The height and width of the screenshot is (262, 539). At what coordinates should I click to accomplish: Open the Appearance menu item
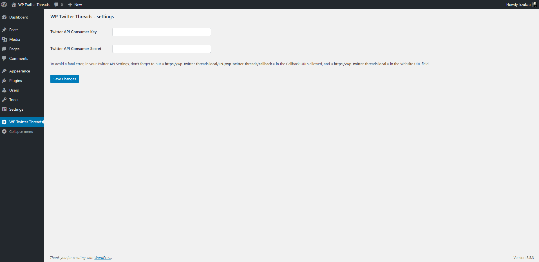tap(22, 71)
